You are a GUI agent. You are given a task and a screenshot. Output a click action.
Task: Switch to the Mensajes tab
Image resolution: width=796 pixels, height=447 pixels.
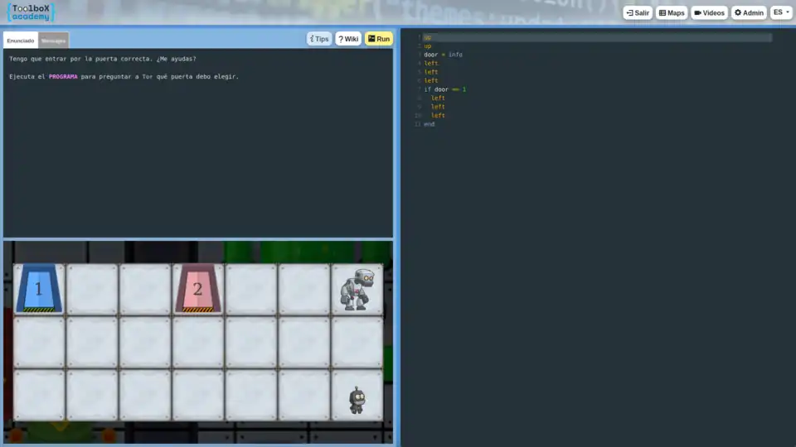[x=53, y=41]
